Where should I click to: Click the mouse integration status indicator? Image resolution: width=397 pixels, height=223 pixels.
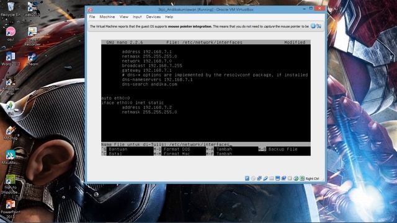tap(296, 178)
